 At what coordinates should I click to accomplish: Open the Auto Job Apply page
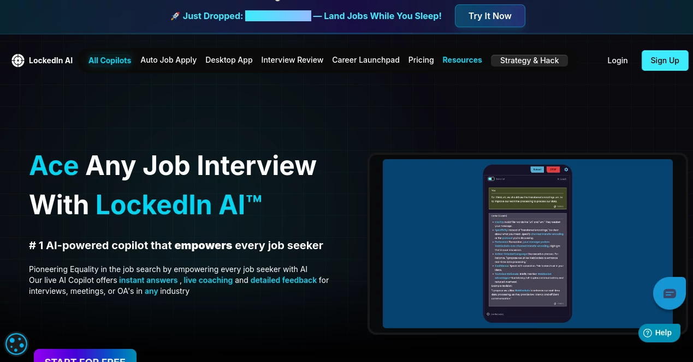tap(168, 60)
